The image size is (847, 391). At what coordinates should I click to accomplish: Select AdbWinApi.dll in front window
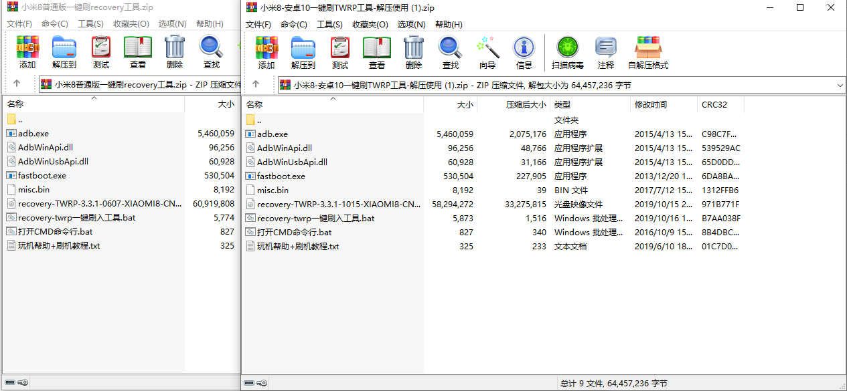(285, 148)
